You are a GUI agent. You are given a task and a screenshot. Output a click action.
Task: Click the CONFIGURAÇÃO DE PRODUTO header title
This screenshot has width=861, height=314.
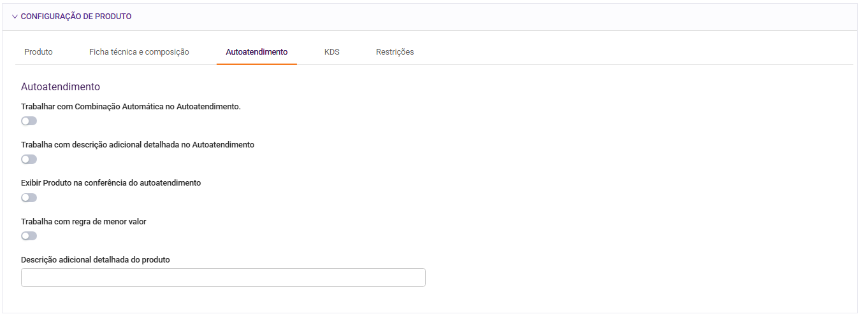point(76,17)
